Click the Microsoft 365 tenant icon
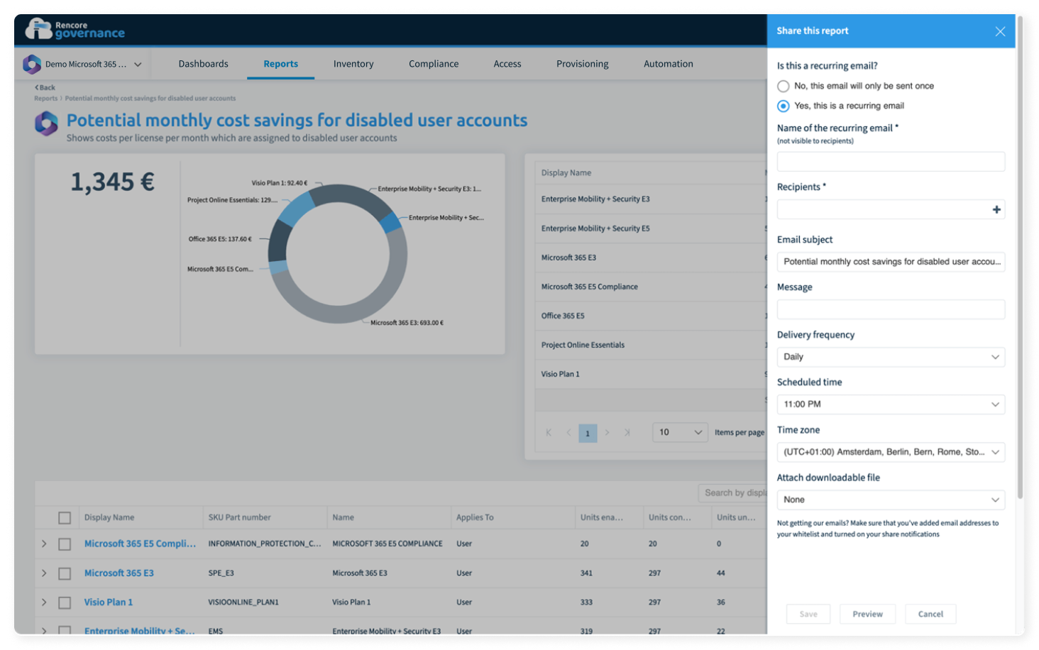The height and width of the screenshot is (650, 1039). click(x=32, y=64)
